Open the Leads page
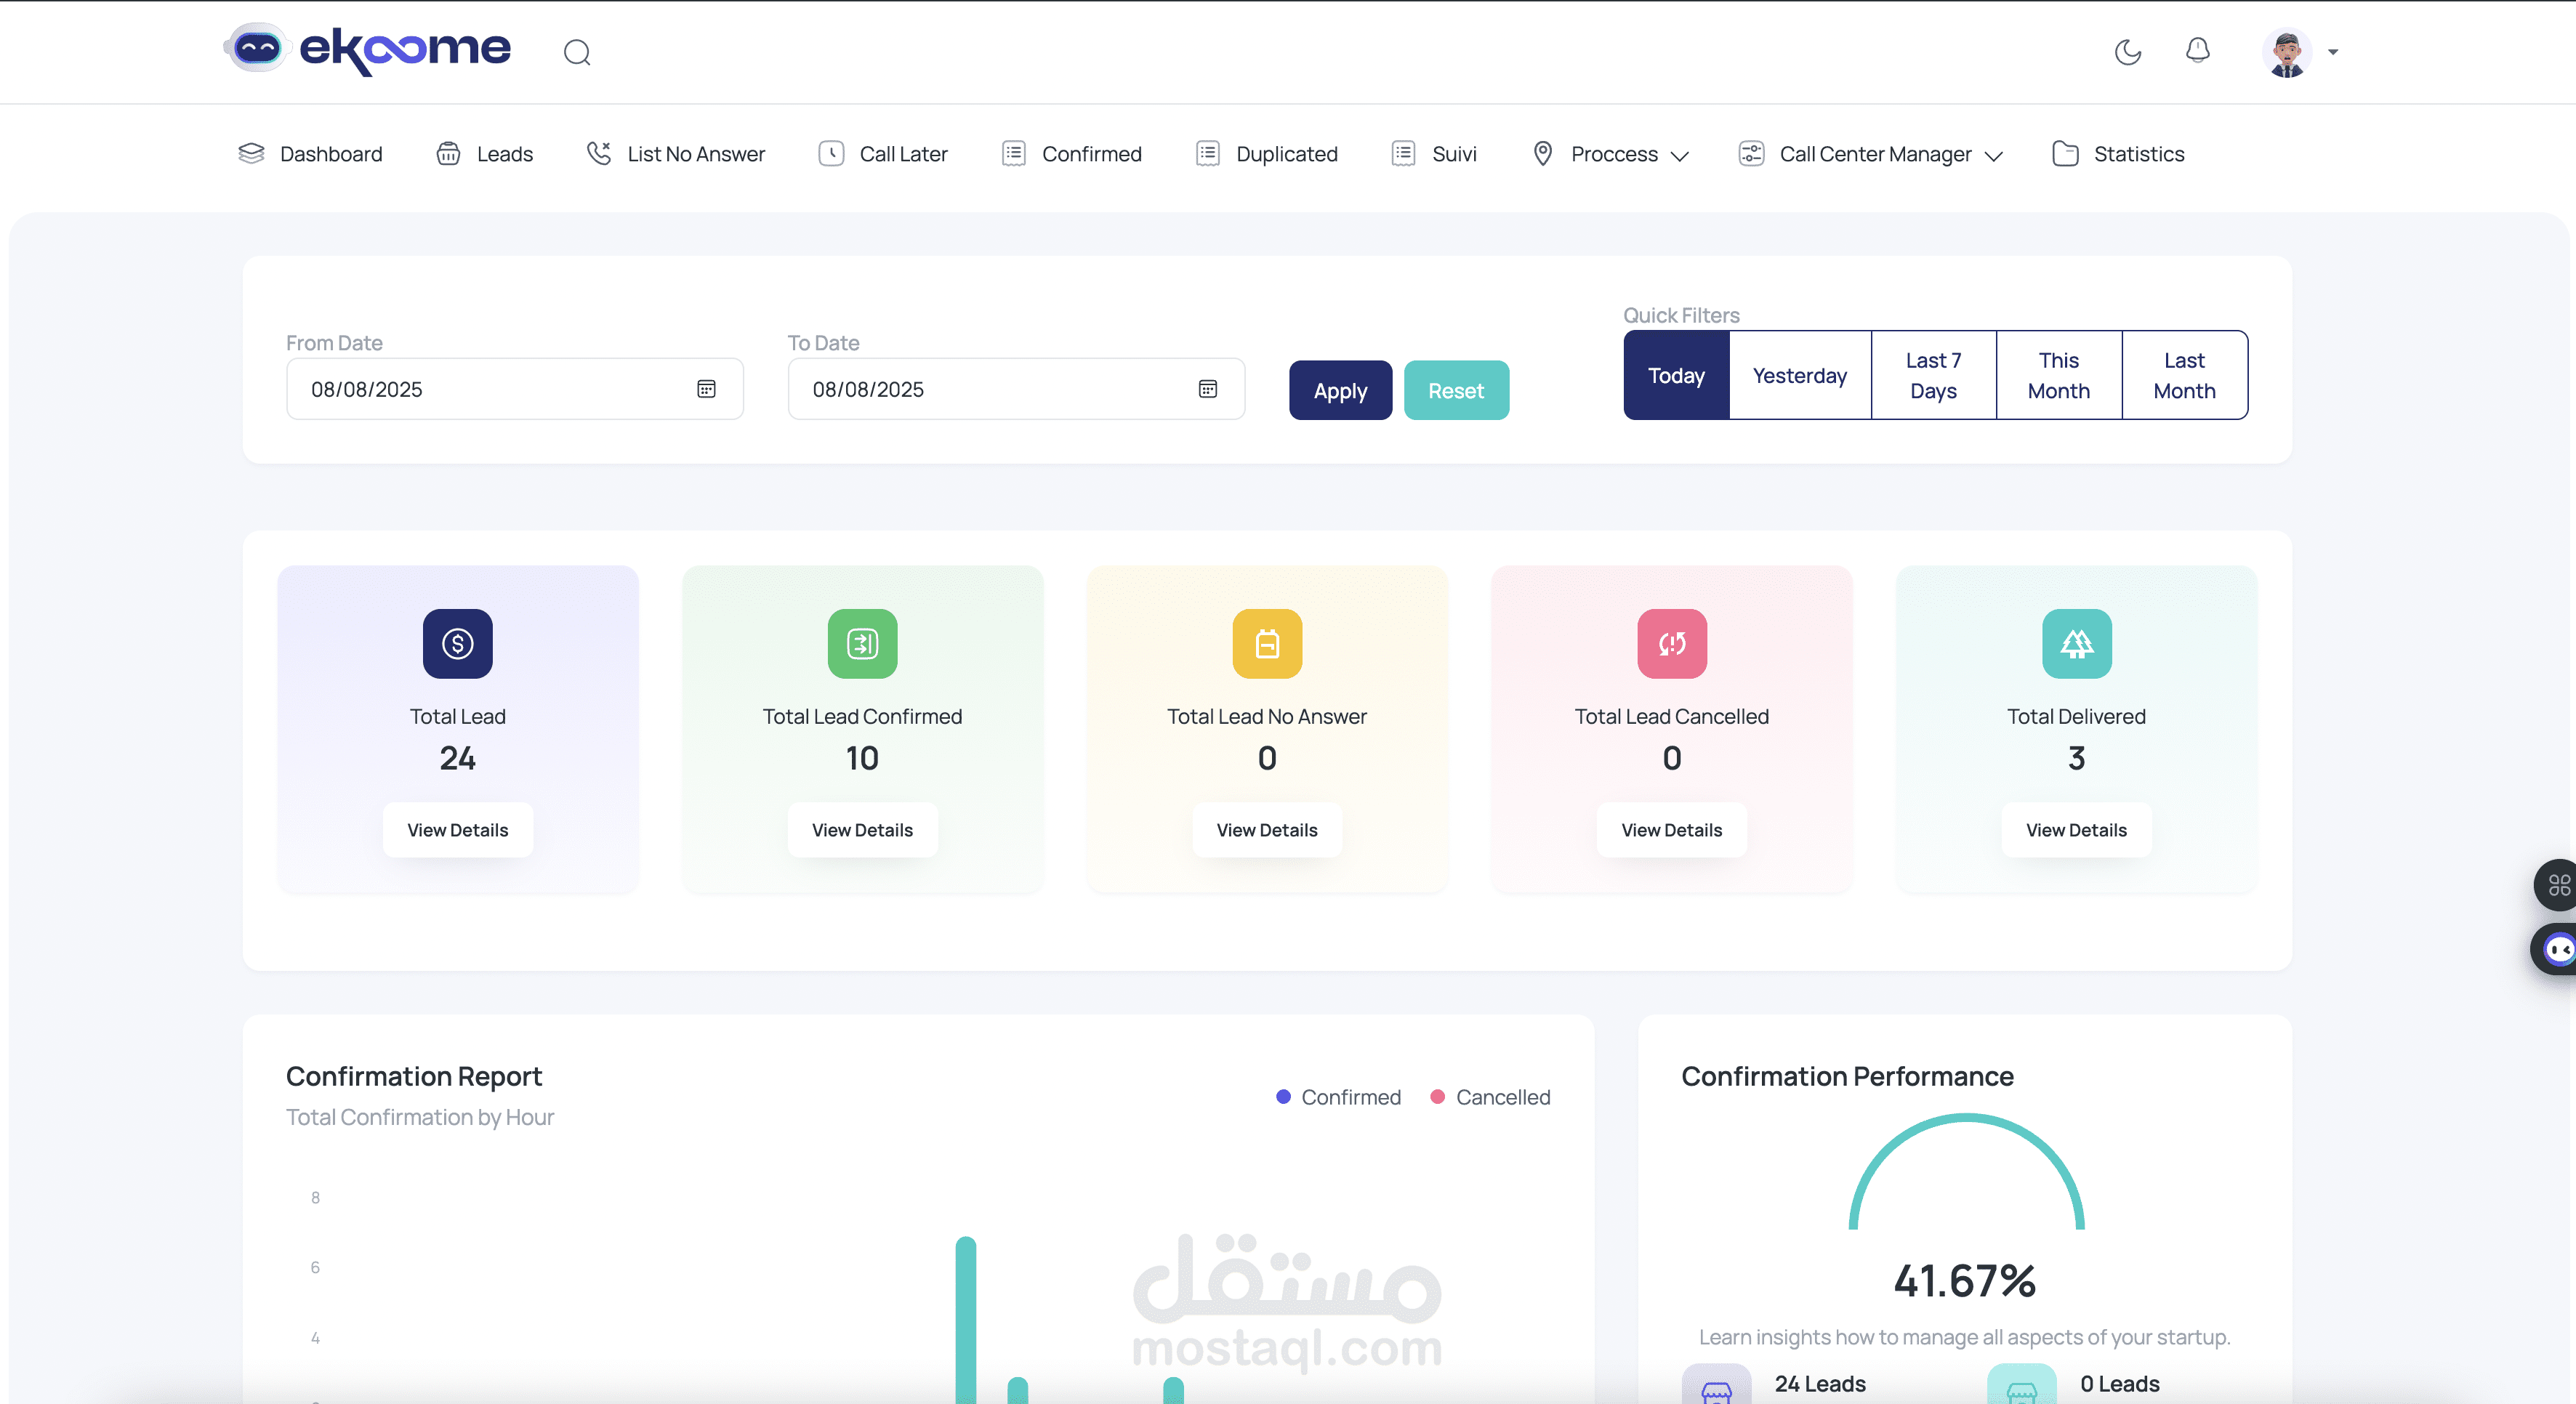This screenshot has width=2576, height=1404. click(x=484, y=154)
